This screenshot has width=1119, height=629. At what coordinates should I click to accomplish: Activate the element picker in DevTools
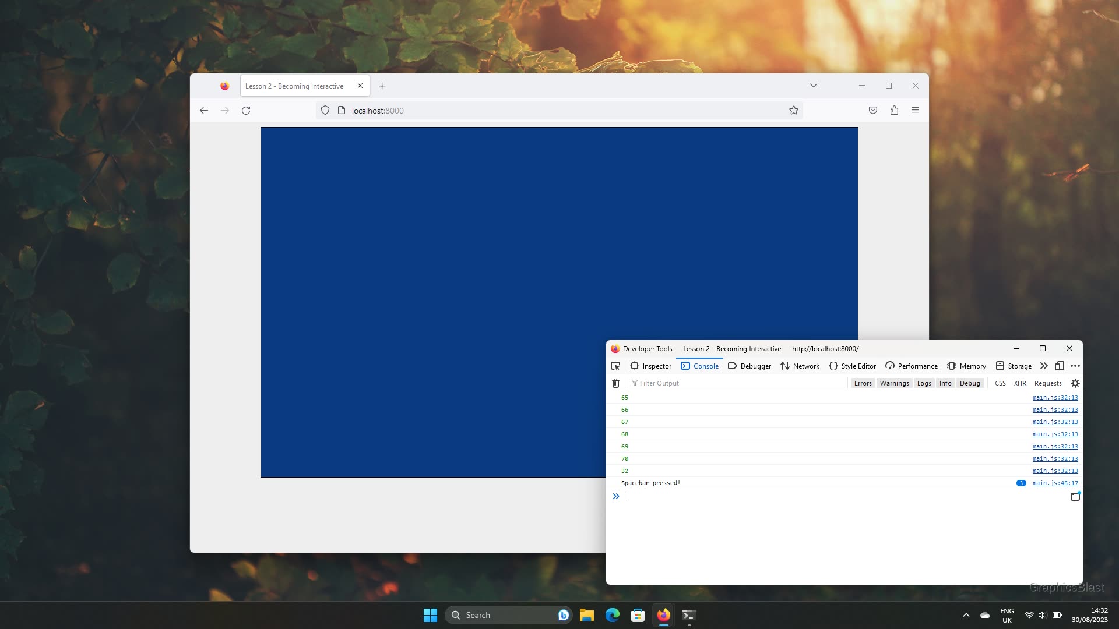[x=615, y=366]
